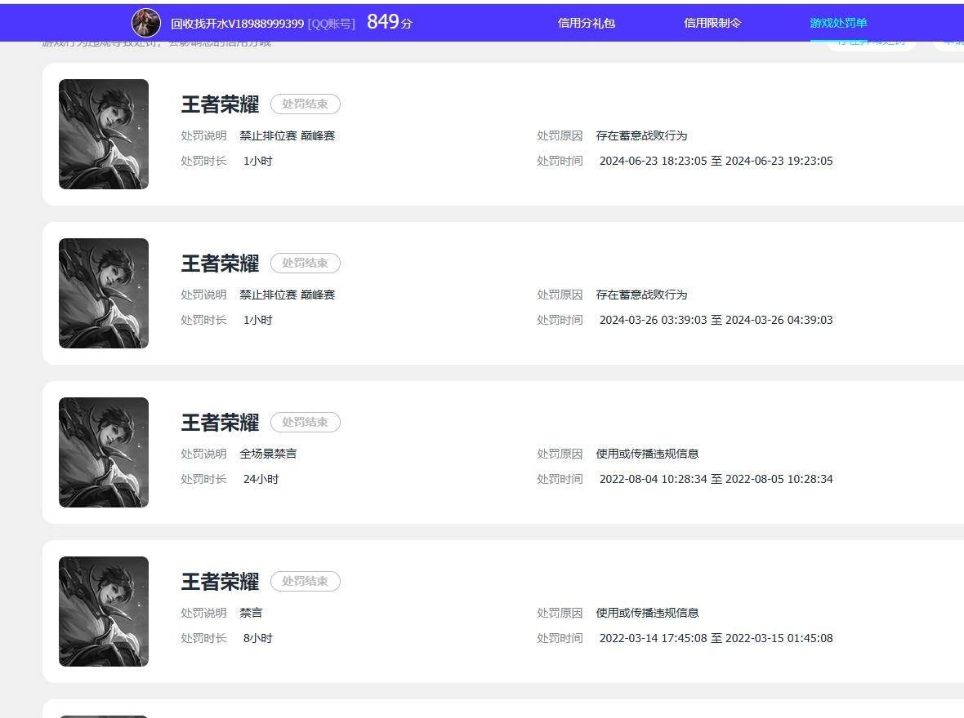The width and height of the screenshot is (964, 718).
Task: Open the 信用限制令 tab
Action: pyautogui.click(x=712, y=24)
